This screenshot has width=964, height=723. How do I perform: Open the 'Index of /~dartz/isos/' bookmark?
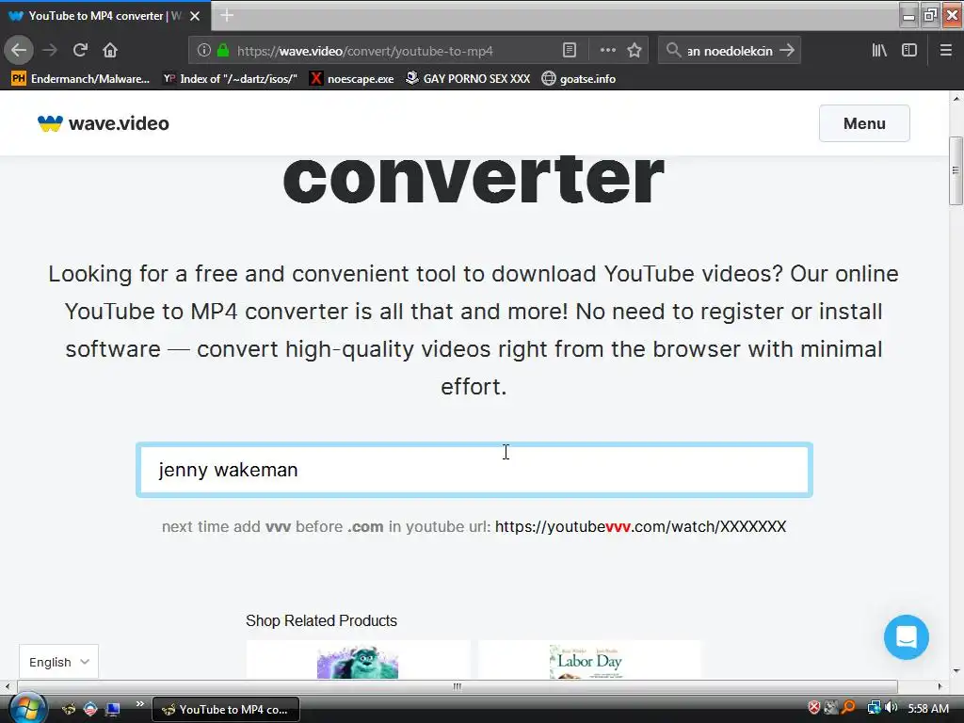(x=230, y=79)
